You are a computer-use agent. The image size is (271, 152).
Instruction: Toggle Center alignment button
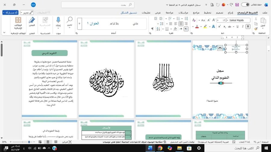tap(181, 24)
